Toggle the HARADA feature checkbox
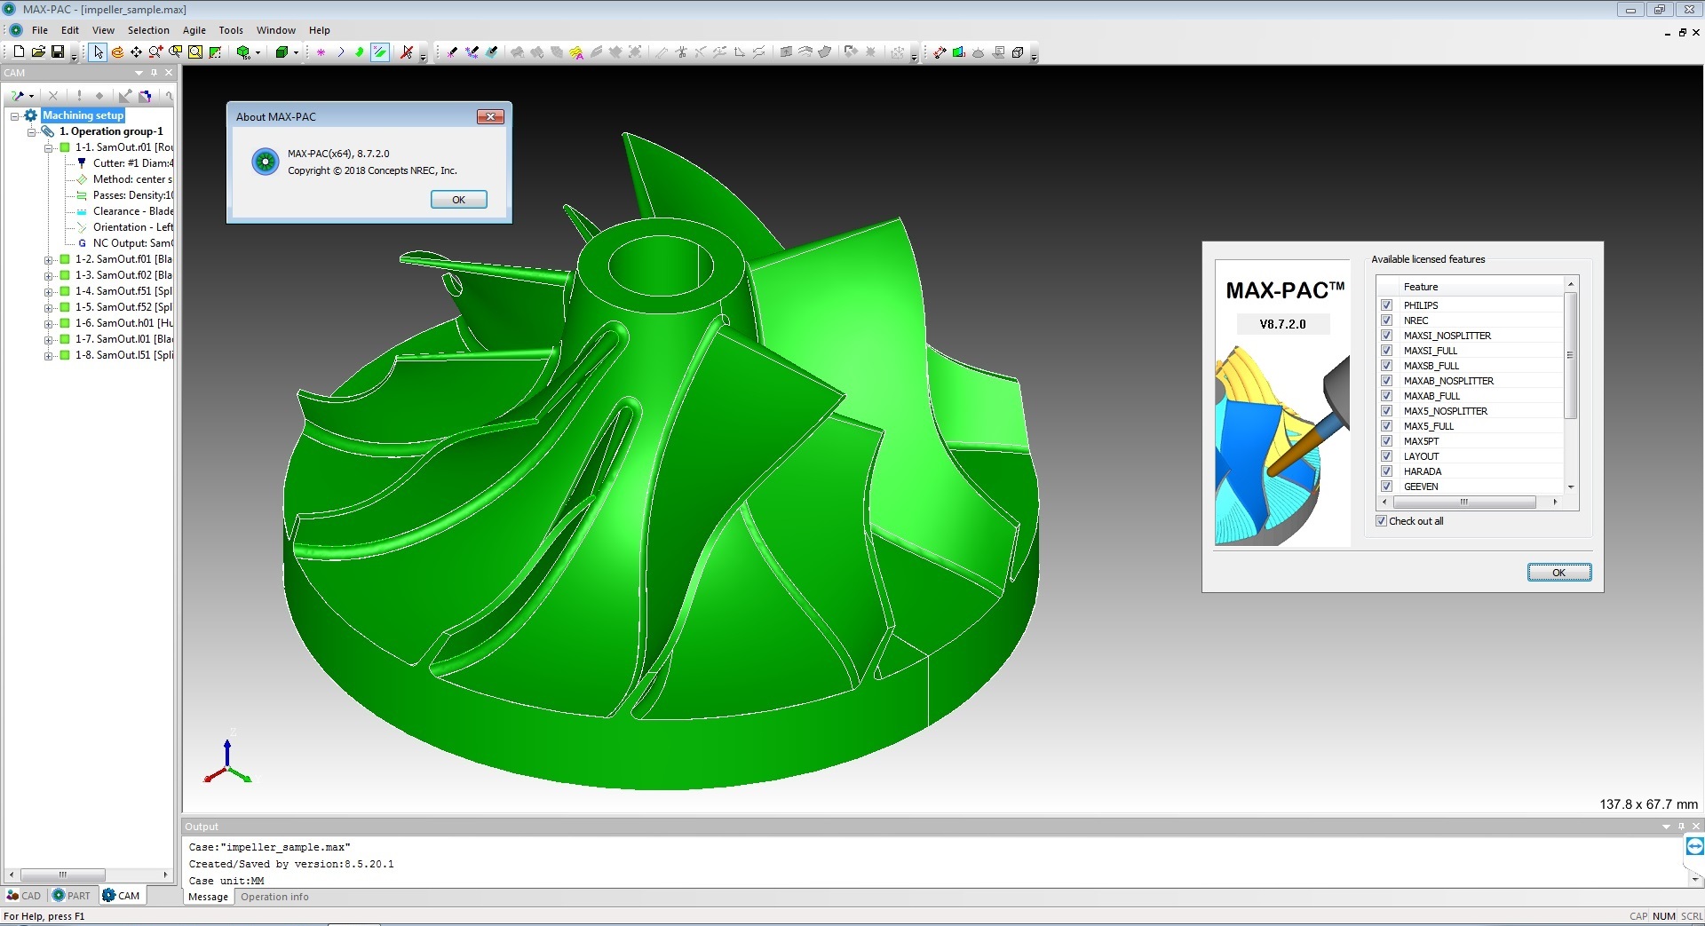 1386,471
